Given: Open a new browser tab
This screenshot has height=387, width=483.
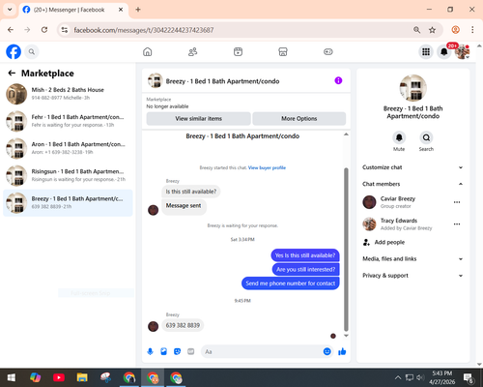Looking at the screenshot, I should [x=138, y=10].
